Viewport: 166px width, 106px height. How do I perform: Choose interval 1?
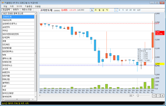(116, 10)
